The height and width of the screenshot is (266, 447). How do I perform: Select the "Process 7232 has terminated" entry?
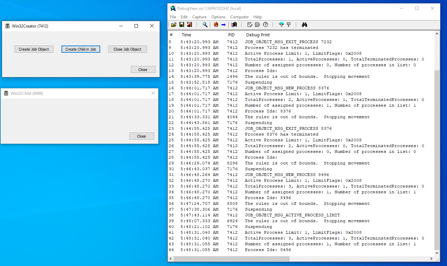point(282,48)
